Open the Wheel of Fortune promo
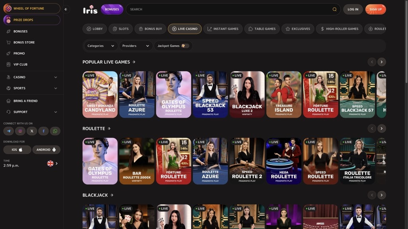The width and height of the screenshot is (408, 229). (x=32, y=8)
